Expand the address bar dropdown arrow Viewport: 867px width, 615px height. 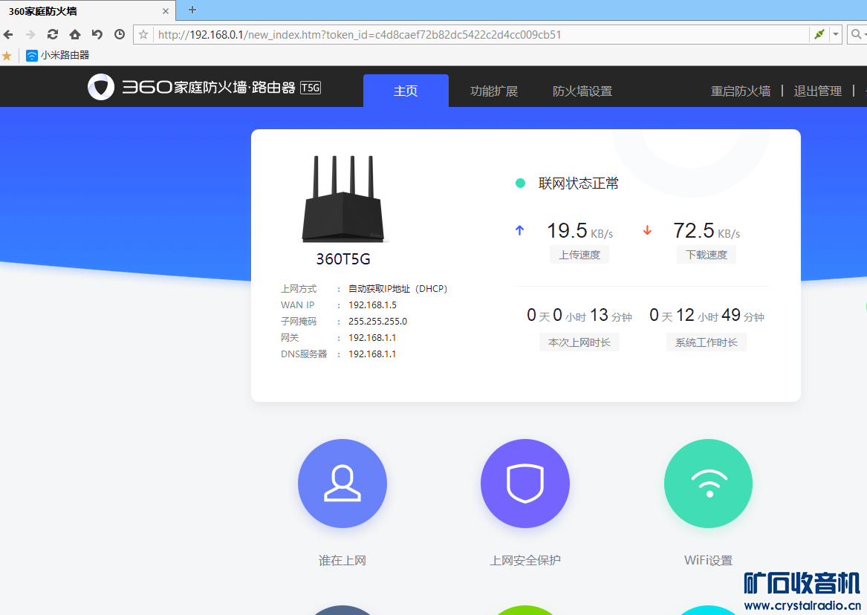tap(836, 34)
